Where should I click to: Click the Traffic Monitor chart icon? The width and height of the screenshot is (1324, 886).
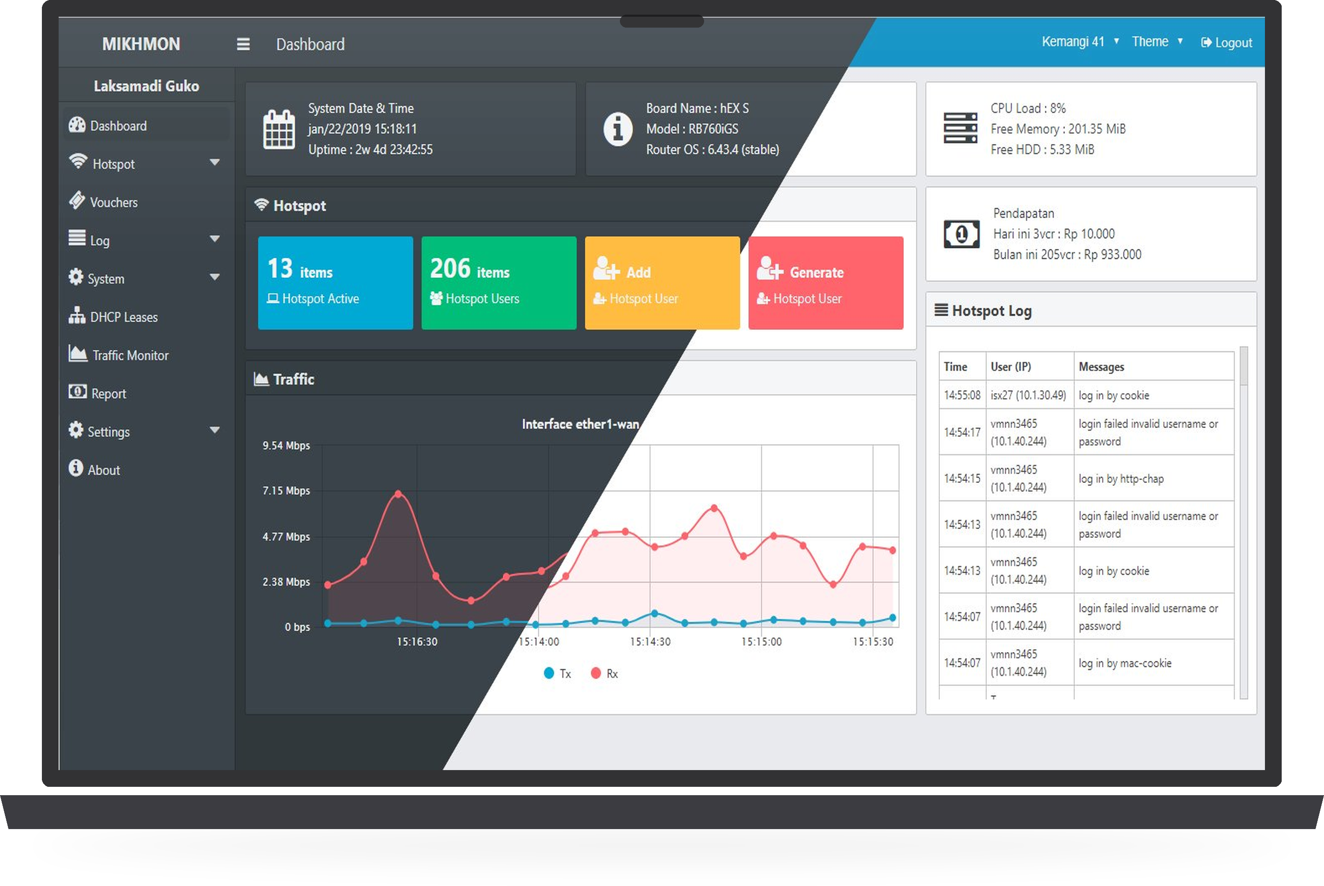[x=78, y=353]
